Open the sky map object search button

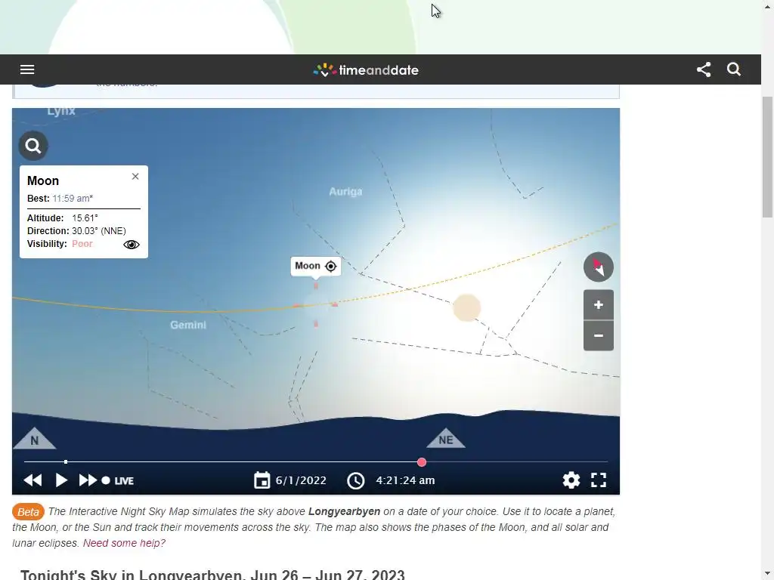(x=33, y=146)
